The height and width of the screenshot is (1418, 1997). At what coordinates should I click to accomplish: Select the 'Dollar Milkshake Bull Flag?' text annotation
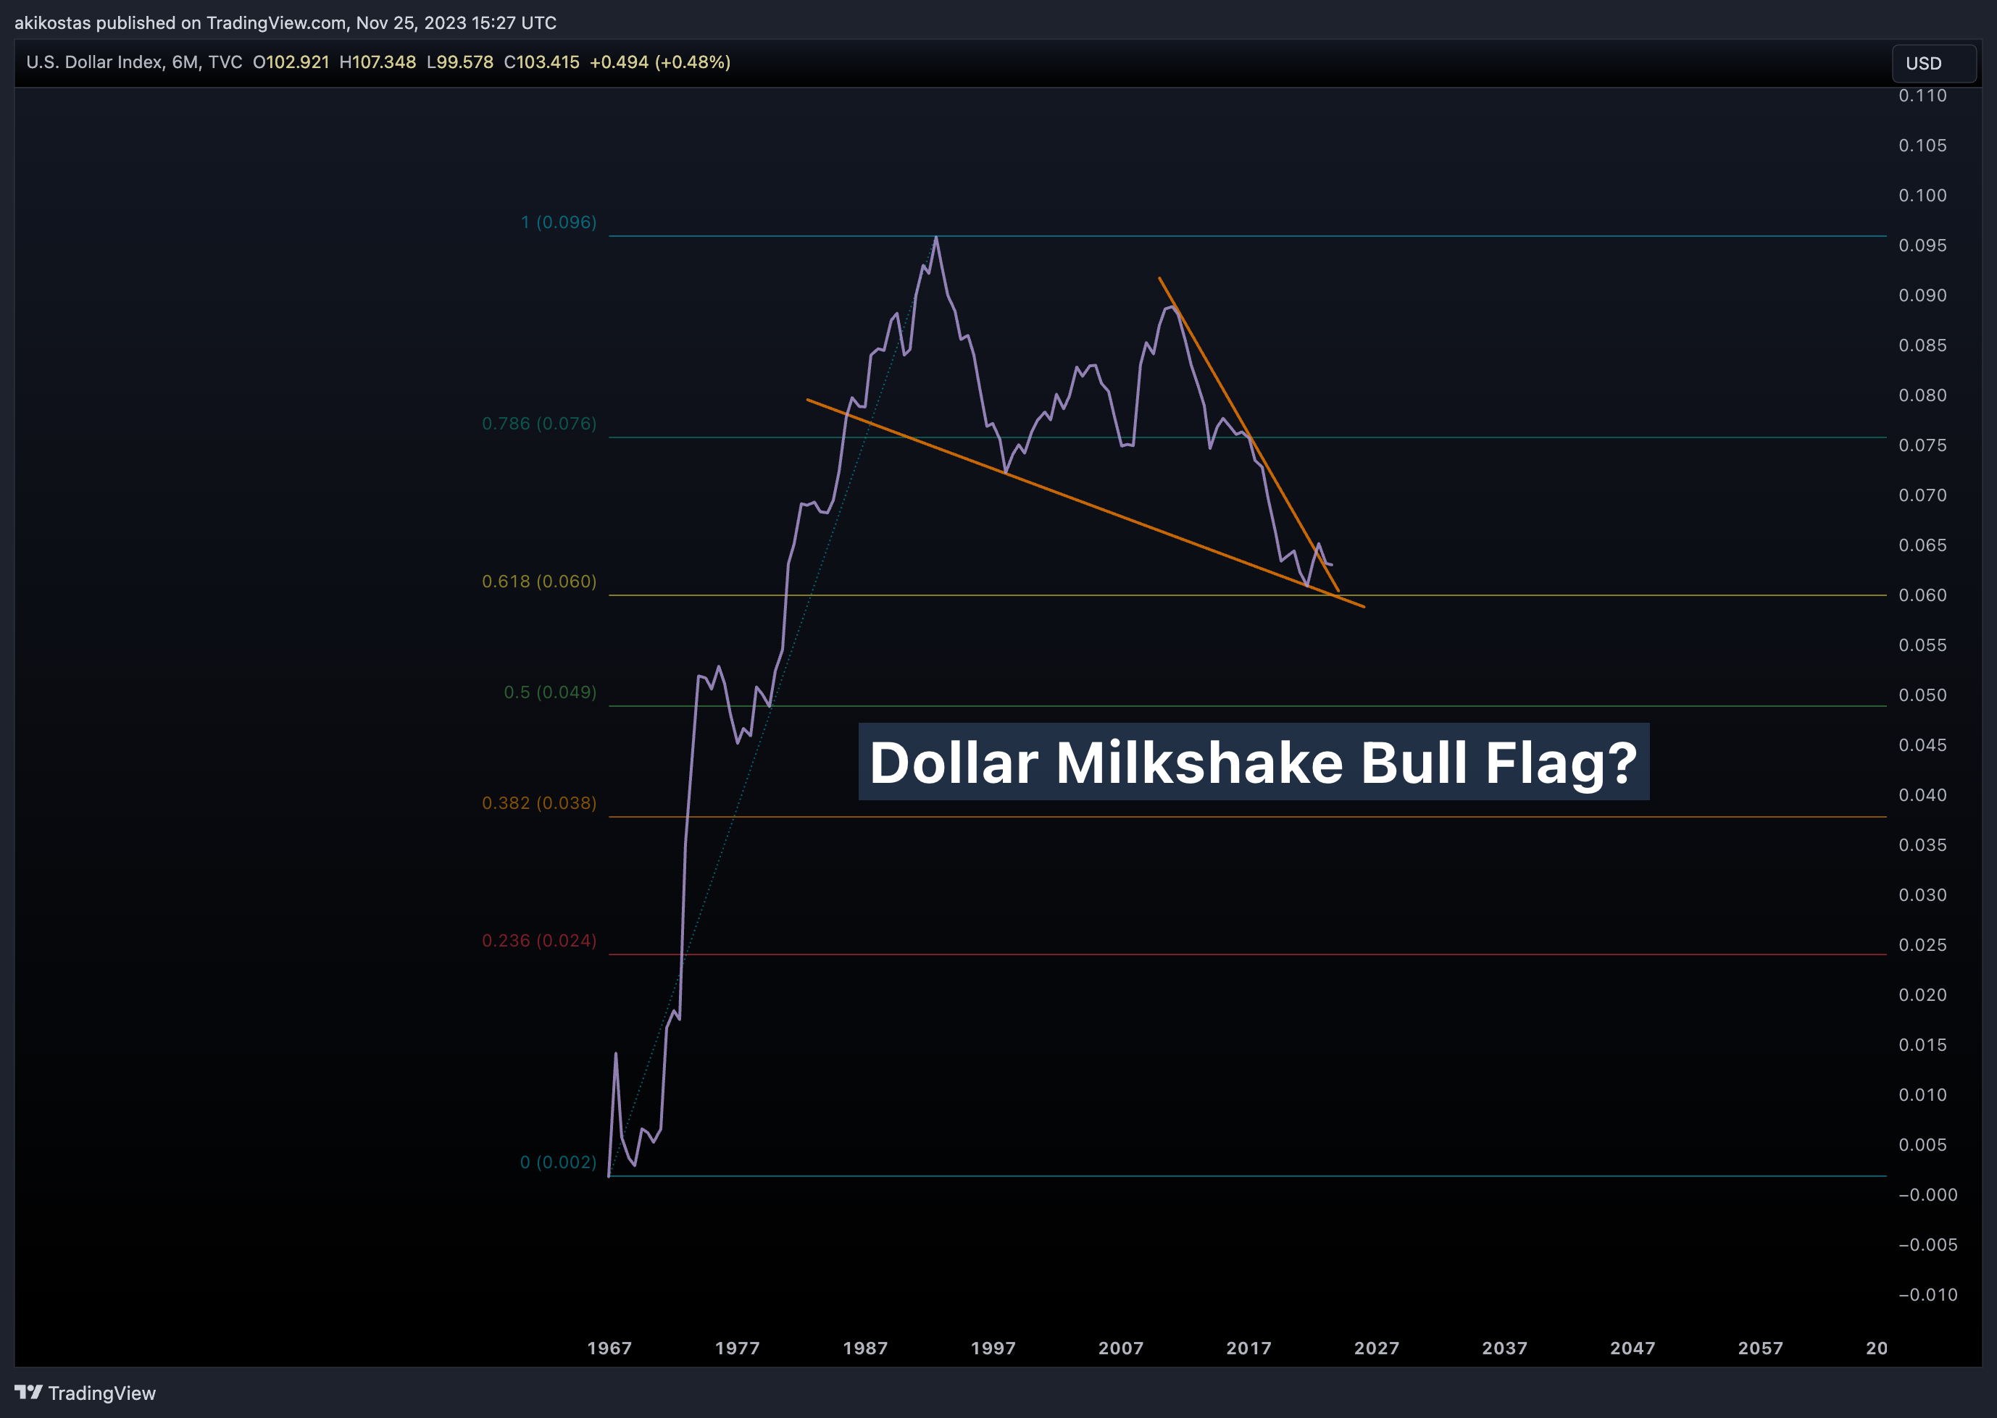click(1254, 761)
